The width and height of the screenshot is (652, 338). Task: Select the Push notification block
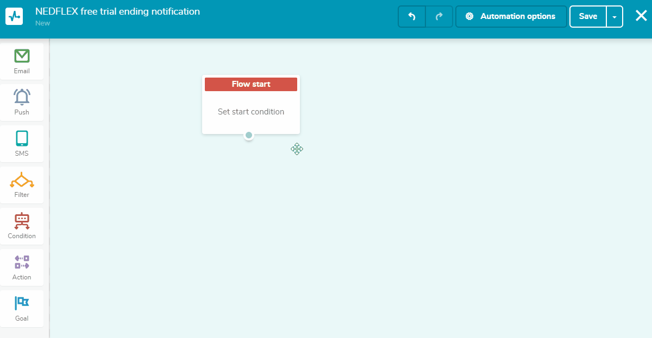click(22, 102)
